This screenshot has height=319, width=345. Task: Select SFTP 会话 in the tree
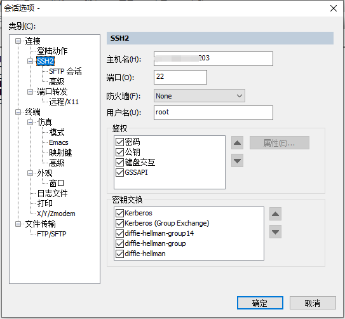(65, 71)
